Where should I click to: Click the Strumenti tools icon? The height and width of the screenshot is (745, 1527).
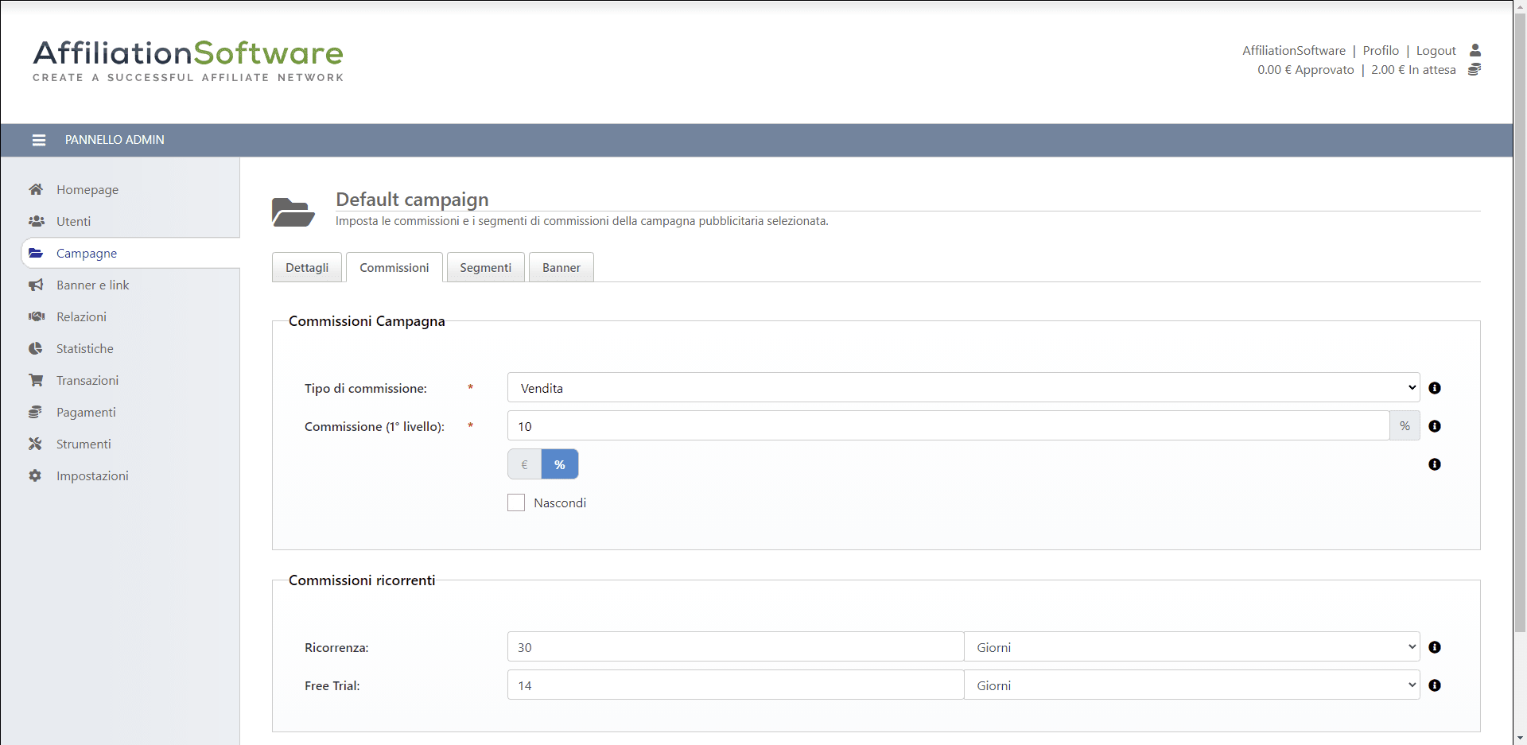point(36,444)
